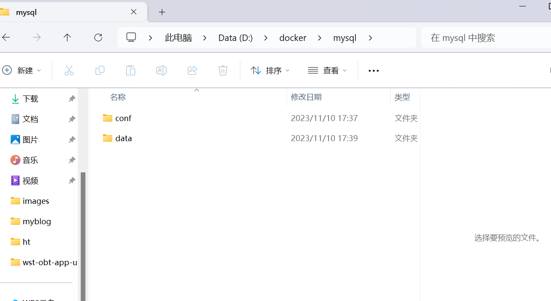Click the date 2023/11/10 17:37
551x301 pixels.
[324, 118]
